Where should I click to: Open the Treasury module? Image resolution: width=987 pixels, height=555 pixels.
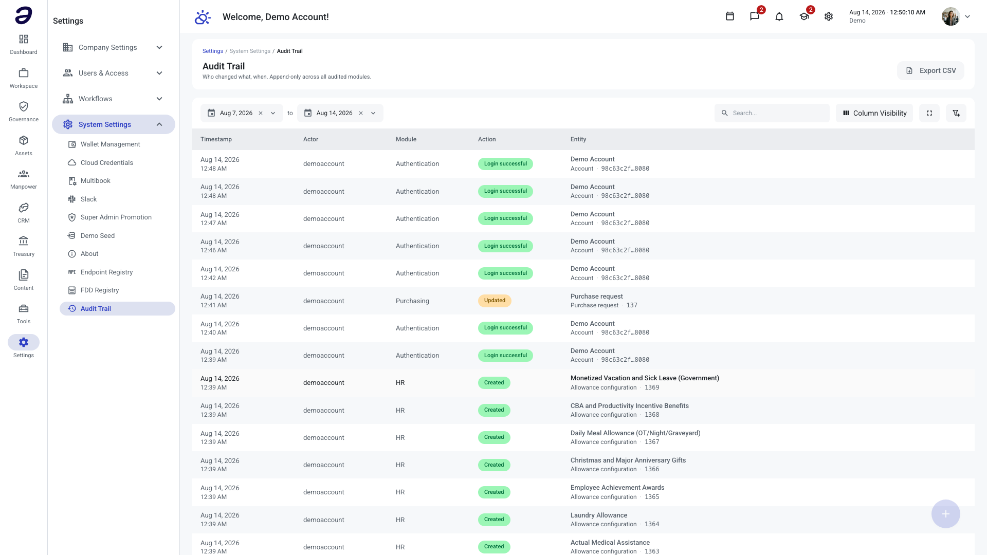[x=24, y=247]
